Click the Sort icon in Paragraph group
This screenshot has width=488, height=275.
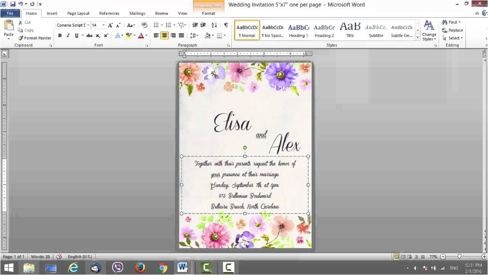[x=214, y=25]
